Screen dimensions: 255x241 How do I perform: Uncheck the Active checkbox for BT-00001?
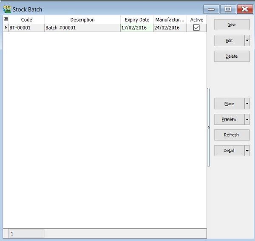coord(196,28)
